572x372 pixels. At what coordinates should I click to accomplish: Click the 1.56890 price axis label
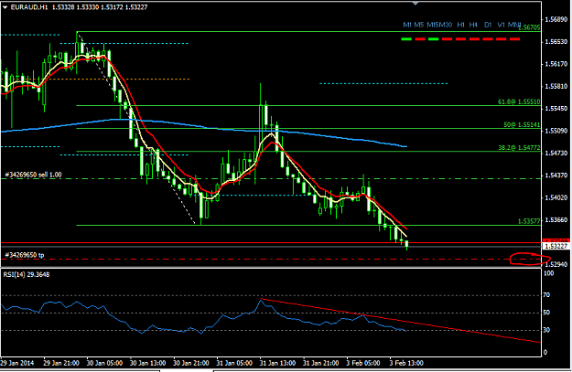click(556, 19)
